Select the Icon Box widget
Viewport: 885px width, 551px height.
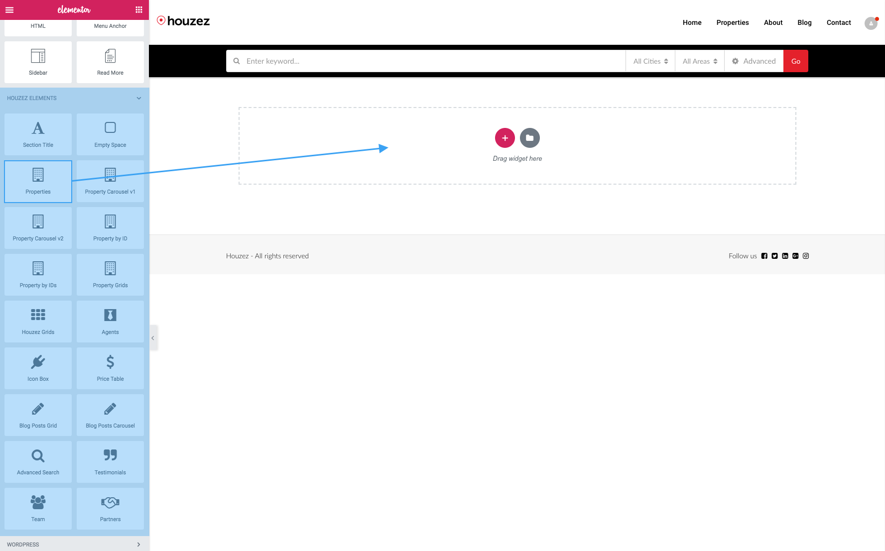pyautogui.click(x=38, y=368)
